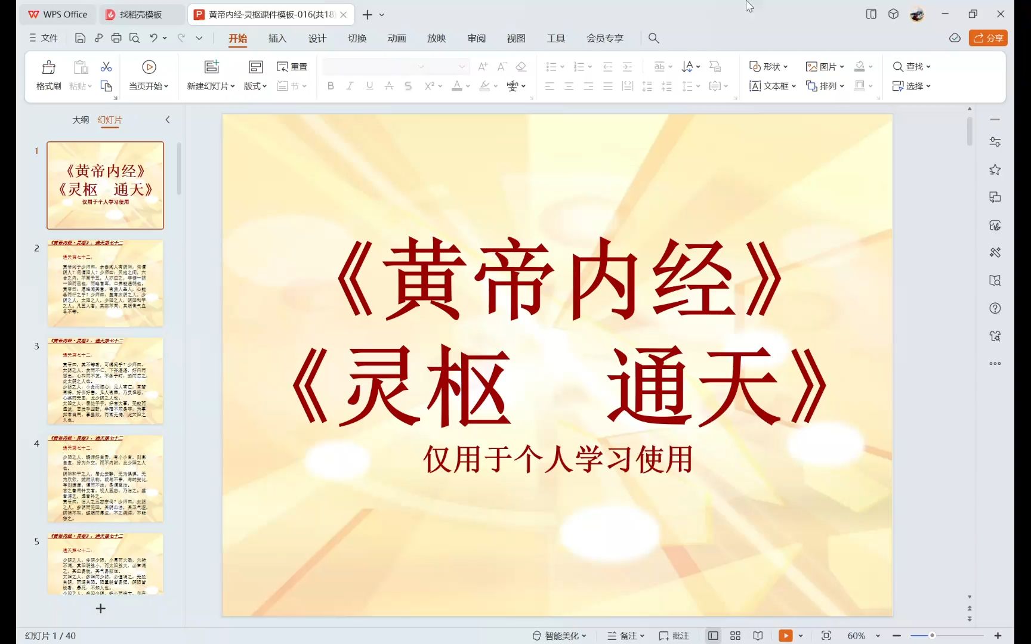Open the Transitions 切换 ribbon tab
The image size is (1031, 644).
[x=357, y=38]
